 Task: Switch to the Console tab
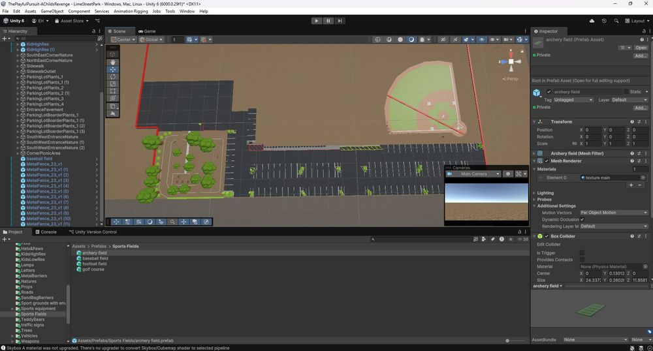coord(46,232)
